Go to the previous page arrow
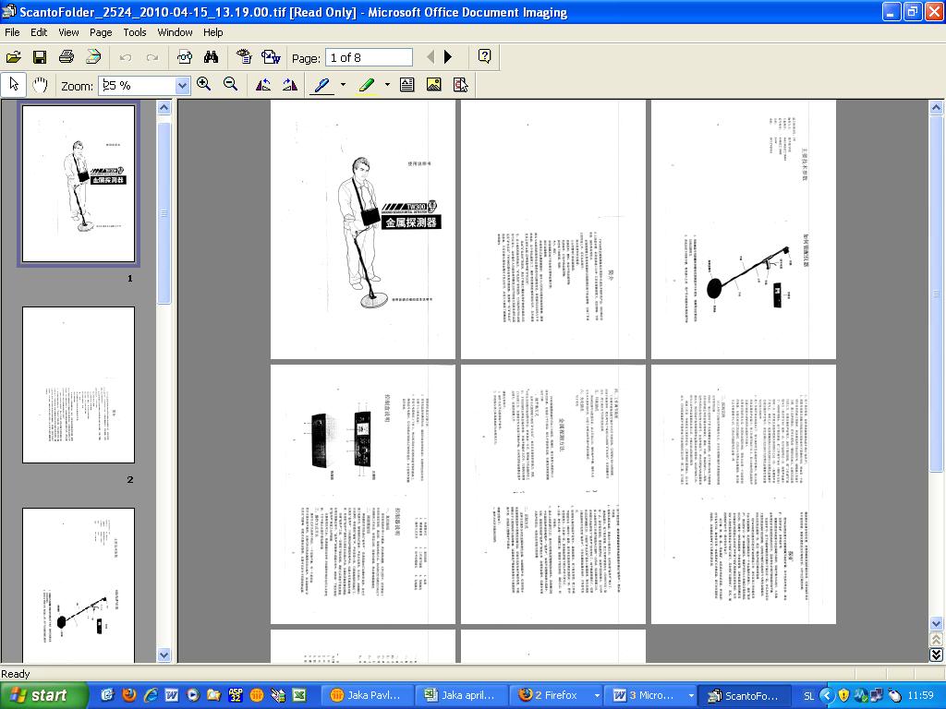 click(431, 57)
